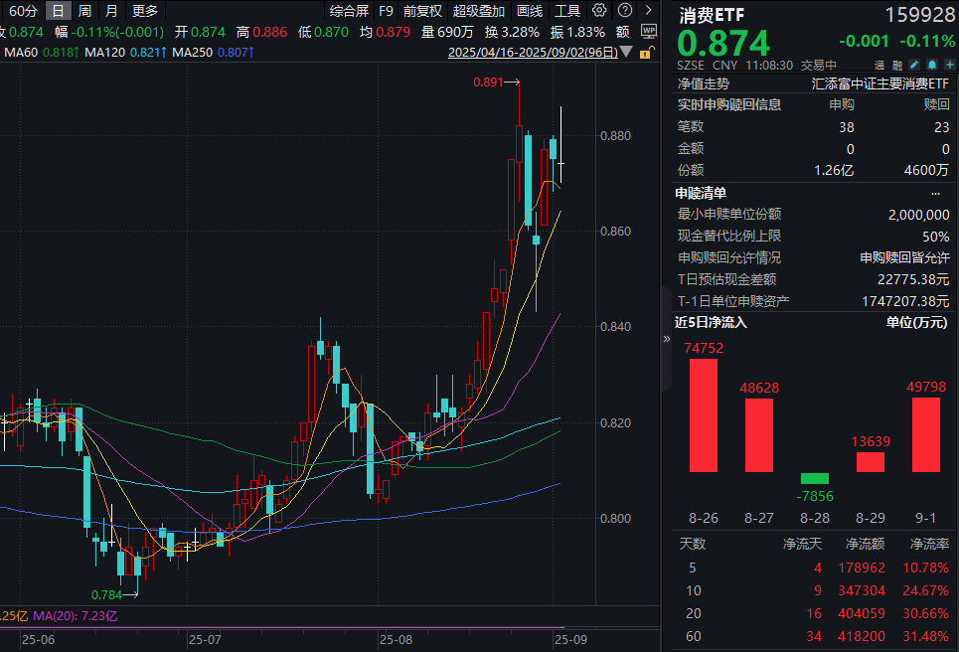Select the 月 monthly period tab
This screenshot has height=652, width=959.
click(111, 10)
